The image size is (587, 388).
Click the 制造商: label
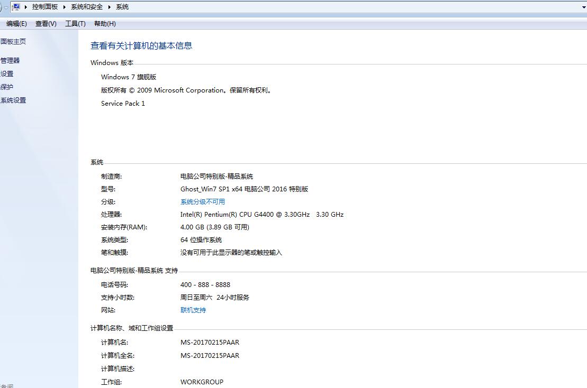tap(111, 177)
